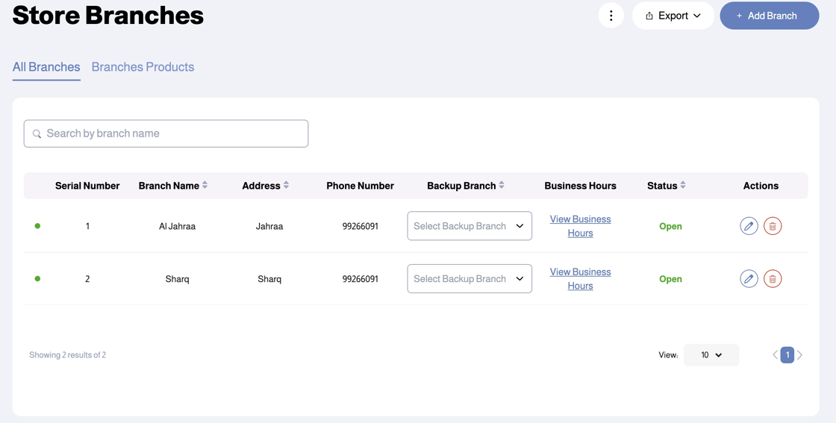Click the Add Branch button

pyautogui.click(x=770, y=16)
